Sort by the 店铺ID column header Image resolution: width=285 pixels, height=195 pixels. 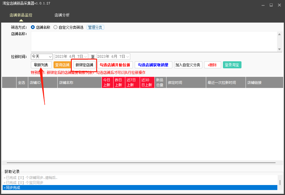[43, 82]
